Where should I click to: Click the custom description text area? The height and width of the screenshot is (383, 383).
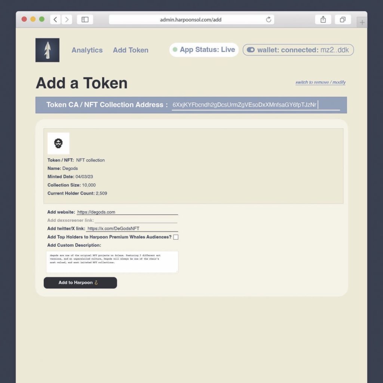(x=112, y=262)
